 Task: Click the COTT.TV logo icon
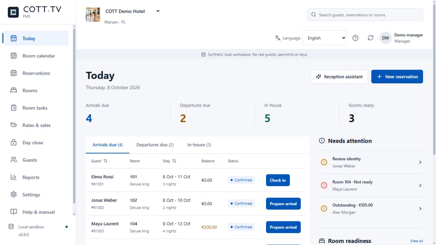tap(13, 12)
